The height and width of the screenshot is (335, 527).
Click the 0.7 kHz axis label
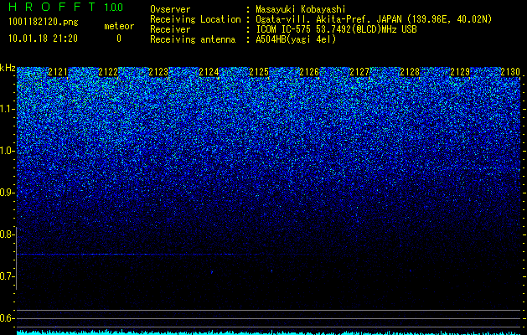point(8,276)
